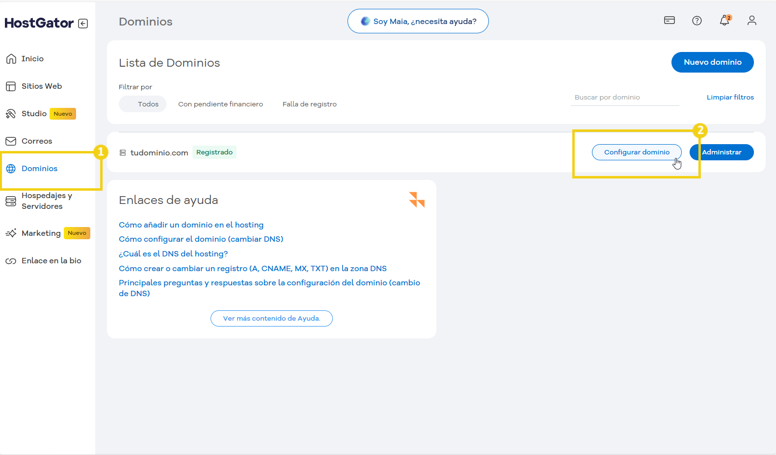
Task: Focus the Buscar por dominio field
Action: tap(624, 97)
